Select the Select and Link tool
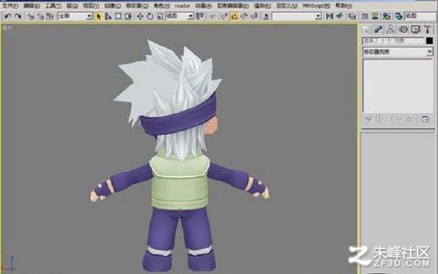 [x=31, y=16]
